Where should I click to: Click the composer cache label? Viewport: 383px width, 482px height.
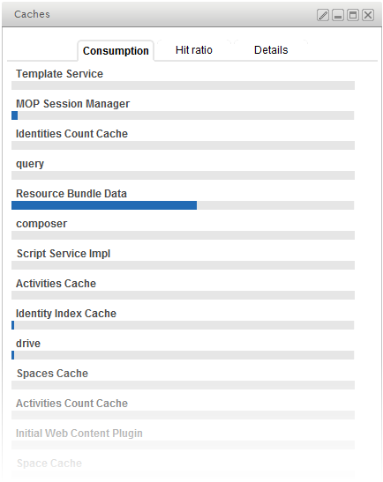pos(41,224)
